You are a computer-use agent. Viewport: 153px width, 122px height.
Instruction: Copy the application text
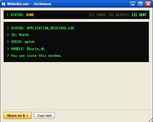click(x=44, y=115)
